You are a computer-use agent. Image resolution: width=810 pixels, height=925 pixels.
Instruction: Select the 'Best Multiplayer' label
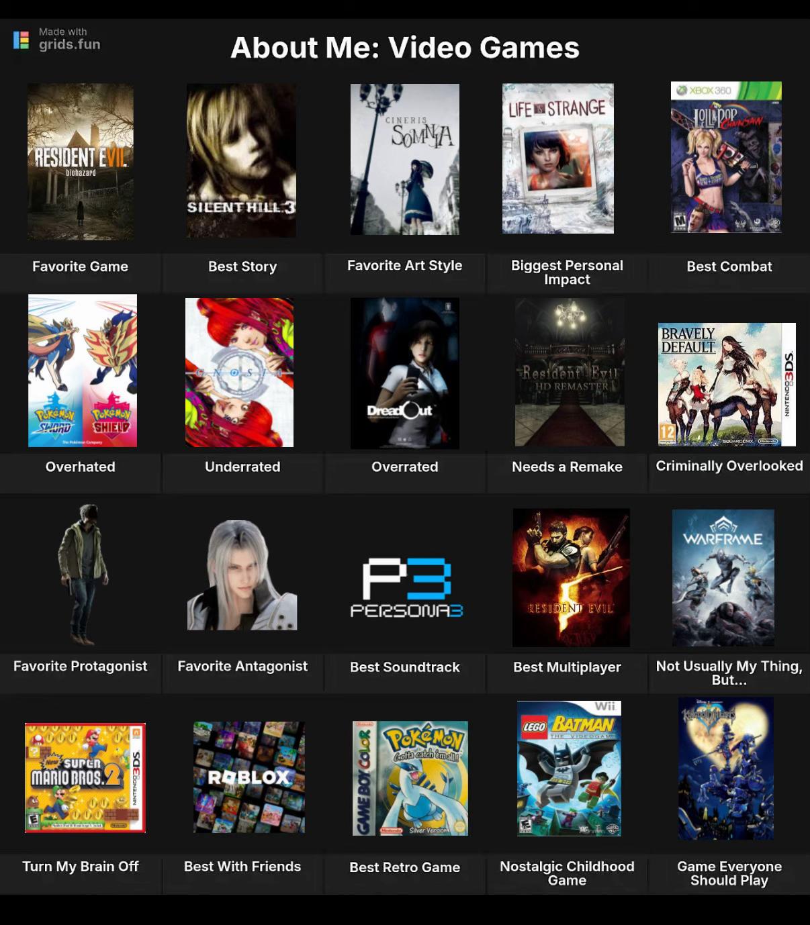pyautogui.click(x=568, y=667)
